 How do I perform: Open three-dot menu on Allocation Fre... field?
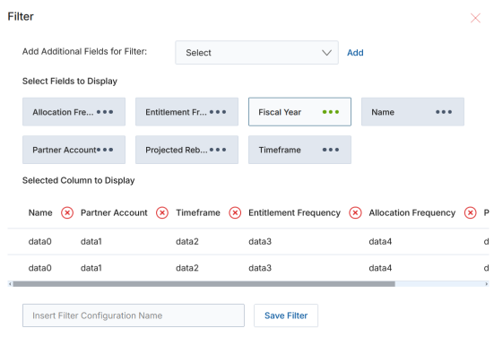[105, 112]
